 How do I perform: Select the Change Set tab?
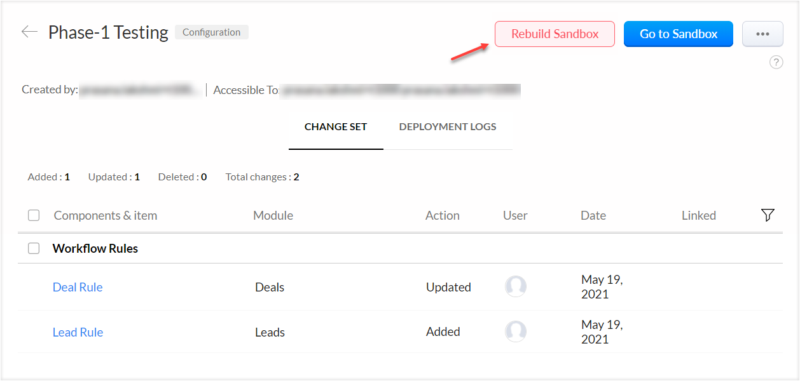click(x=336, y=127)
